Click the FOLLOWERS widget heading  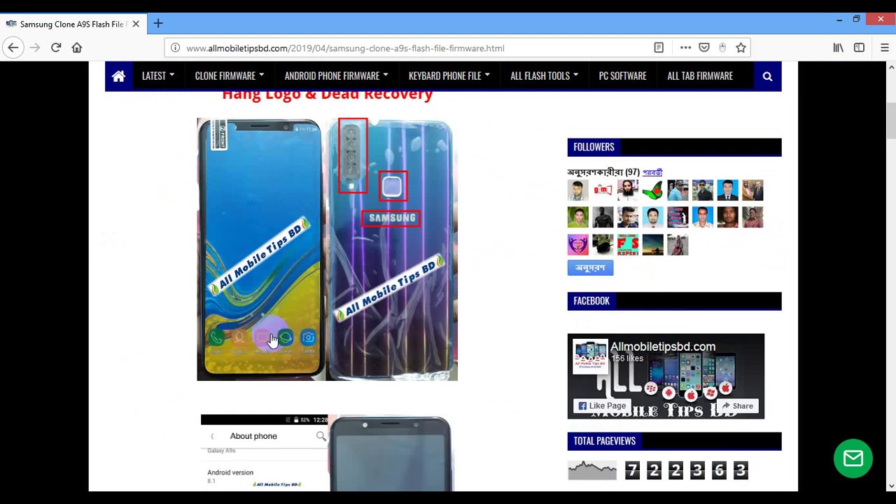(594, 147)
